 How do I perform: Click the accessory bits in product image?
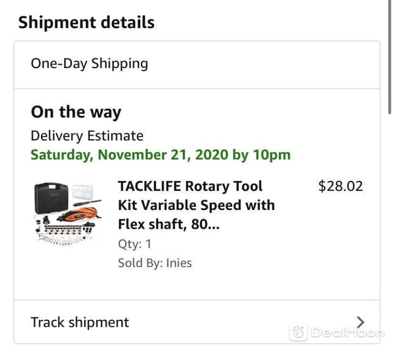(x=64, y=234)
